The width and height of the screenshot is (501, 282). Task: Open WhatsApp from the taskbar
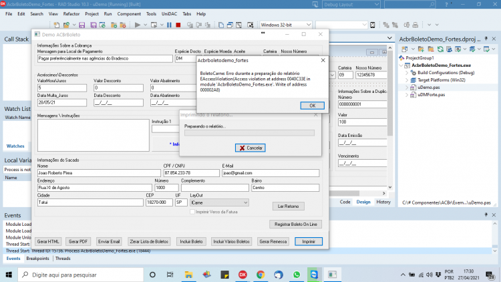[x=296, y=275]
